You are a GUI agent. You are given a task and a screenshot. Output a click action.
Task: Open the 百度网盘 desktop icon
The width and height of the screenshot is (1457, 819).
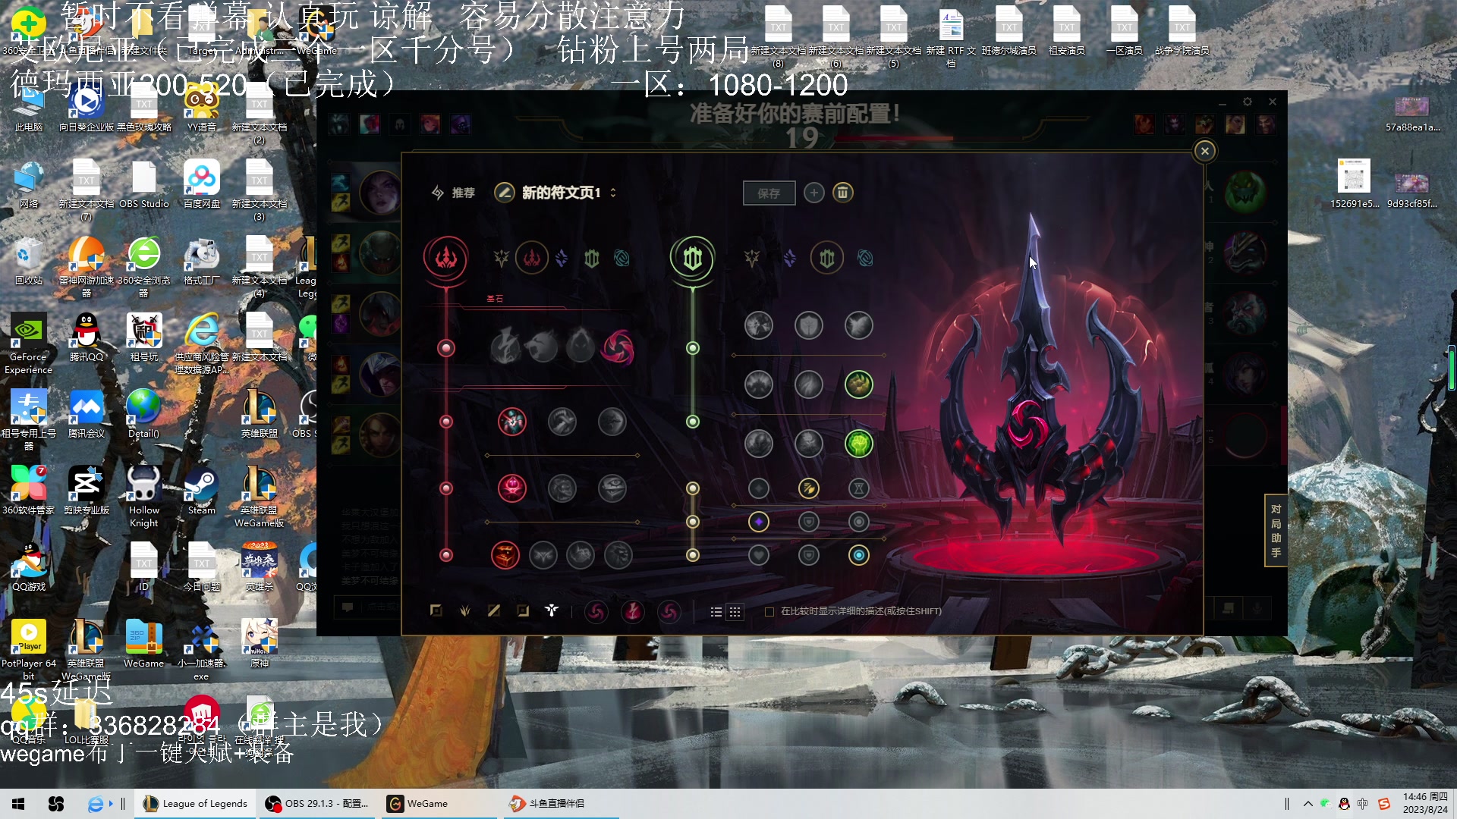pos(202,185)
